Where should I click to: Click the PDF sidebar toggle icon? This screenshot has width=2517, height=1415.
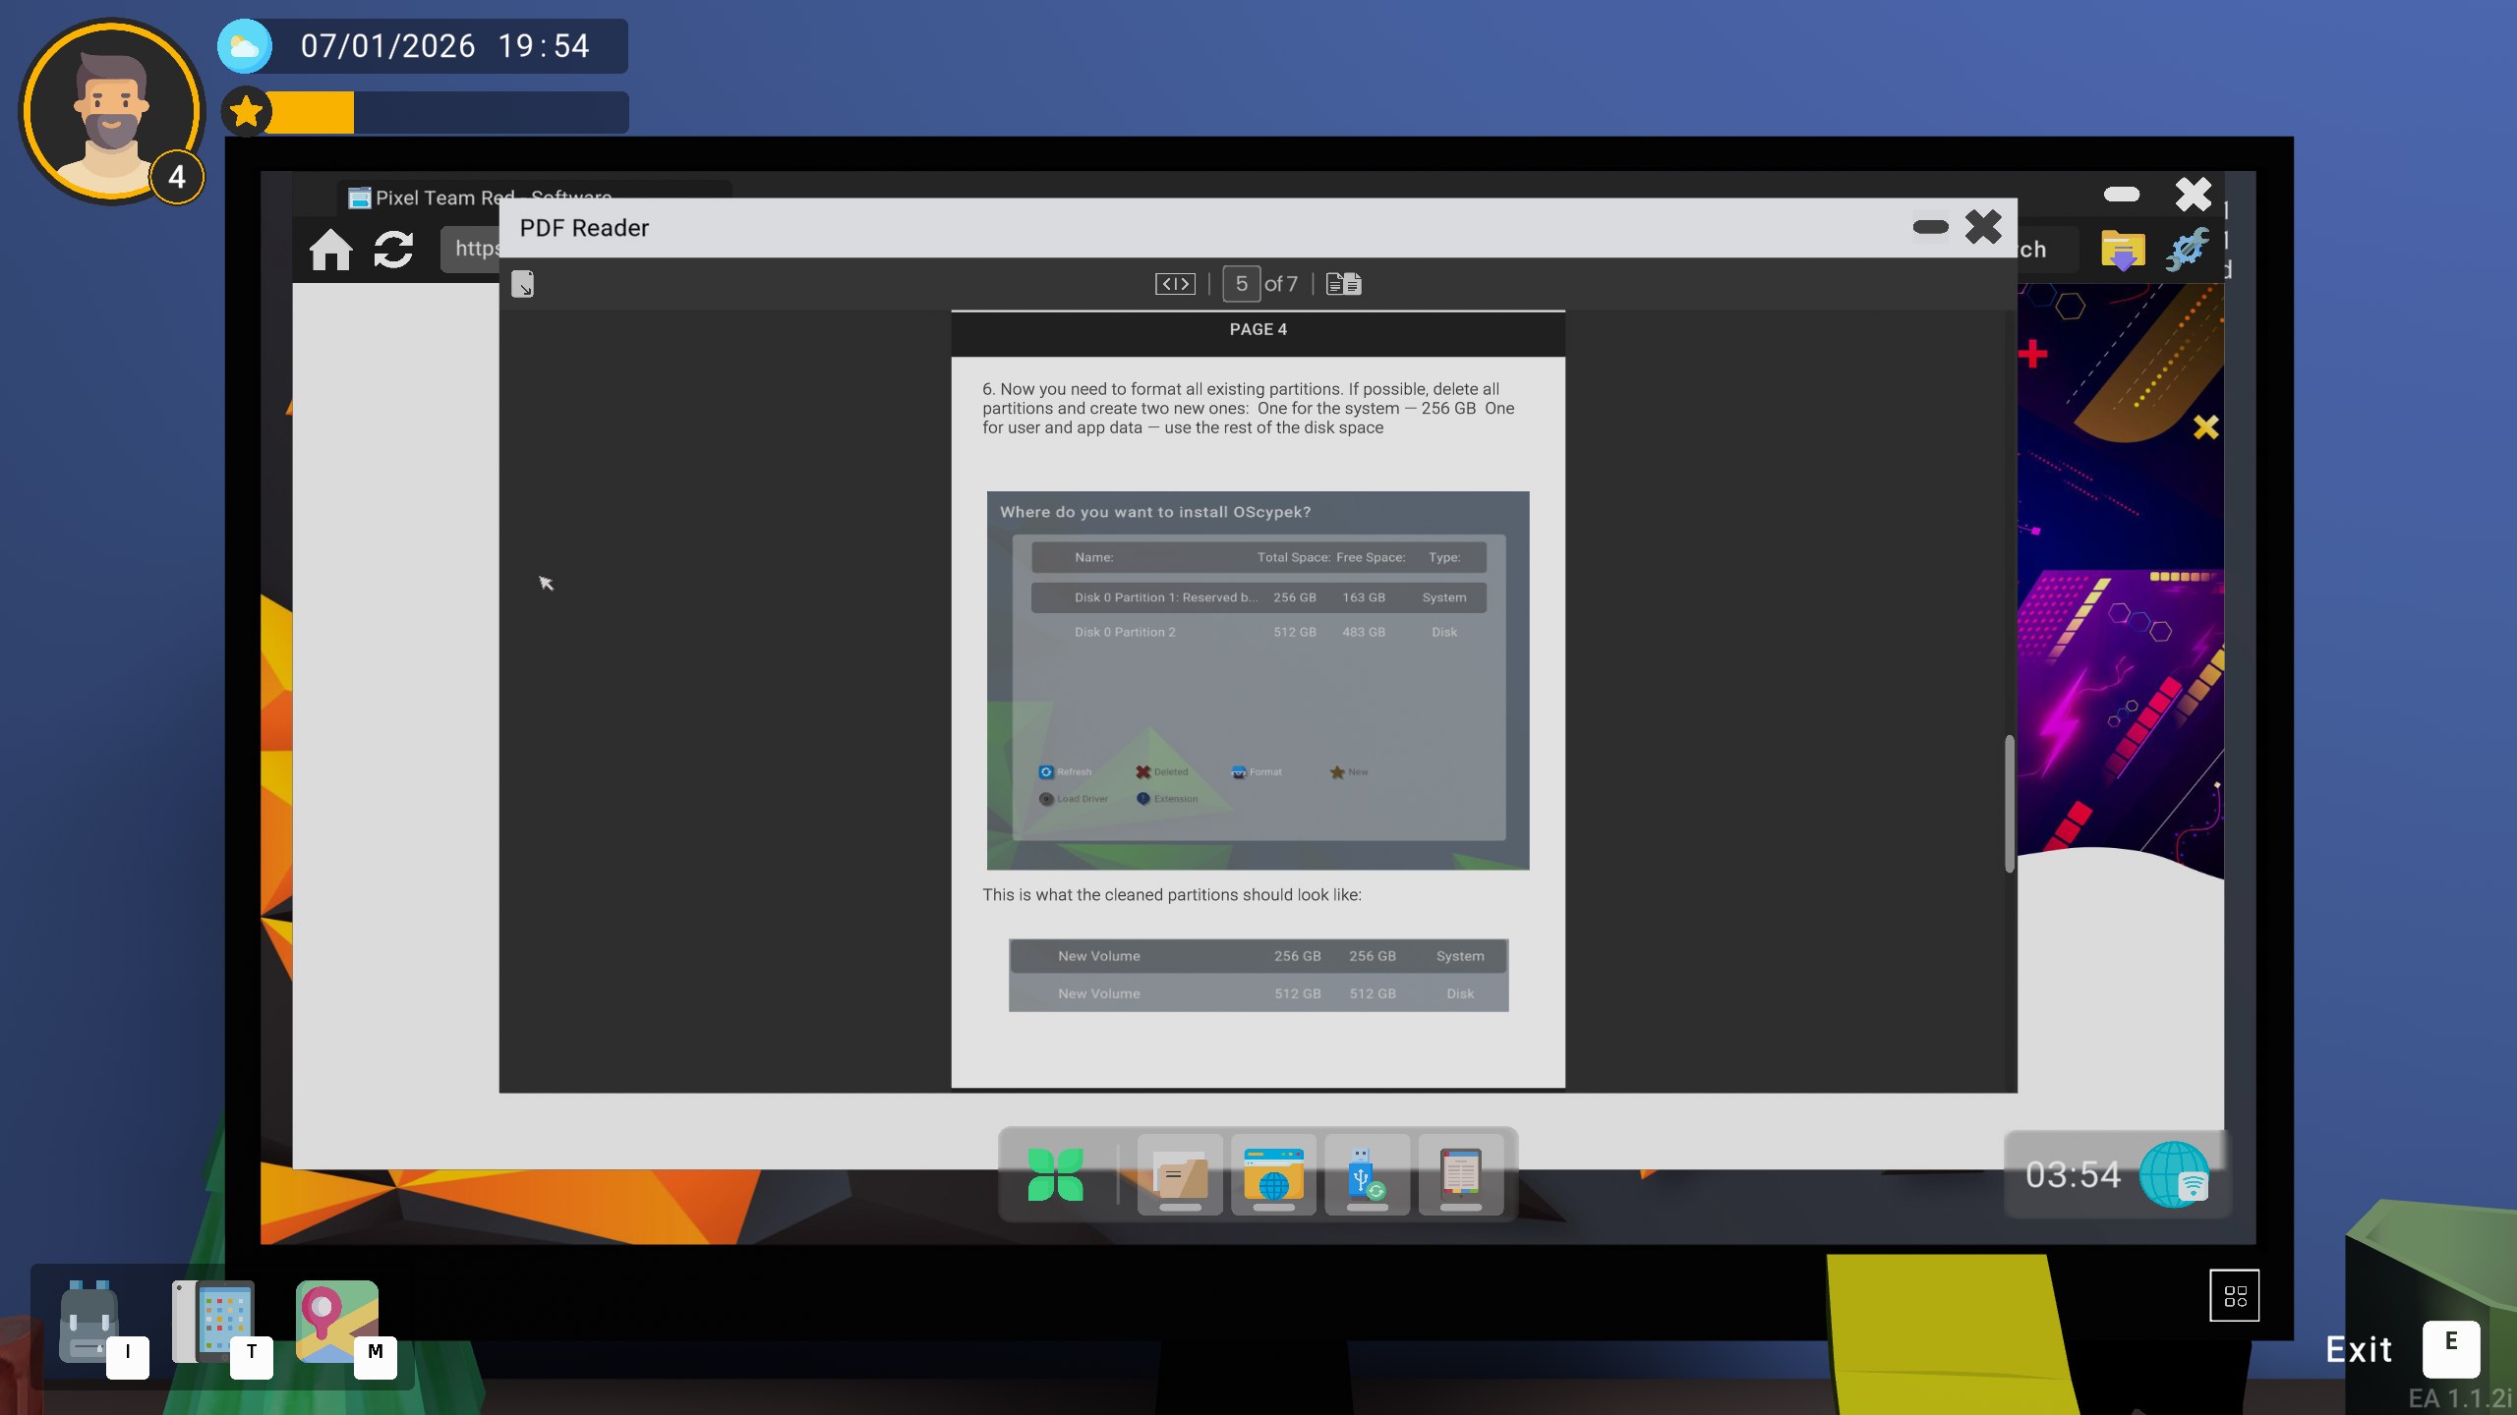click(x=523, y=284)
